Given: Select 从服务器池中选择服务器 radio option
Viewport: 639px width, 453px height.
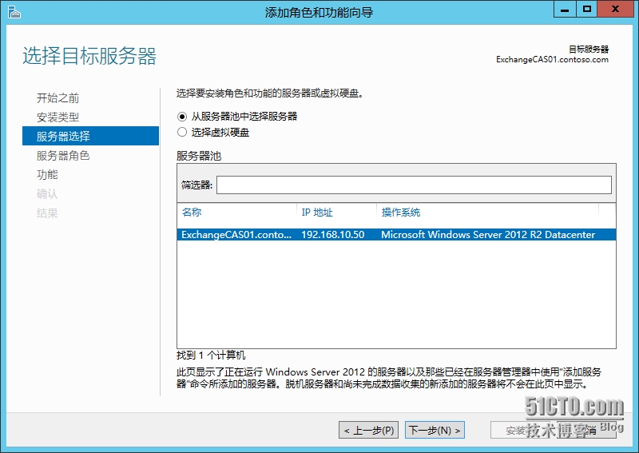Looking at the screenshot, I should (182, 116).
